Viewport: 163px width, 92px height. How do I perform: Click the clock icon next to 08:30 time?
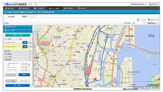tap(26, 64)
